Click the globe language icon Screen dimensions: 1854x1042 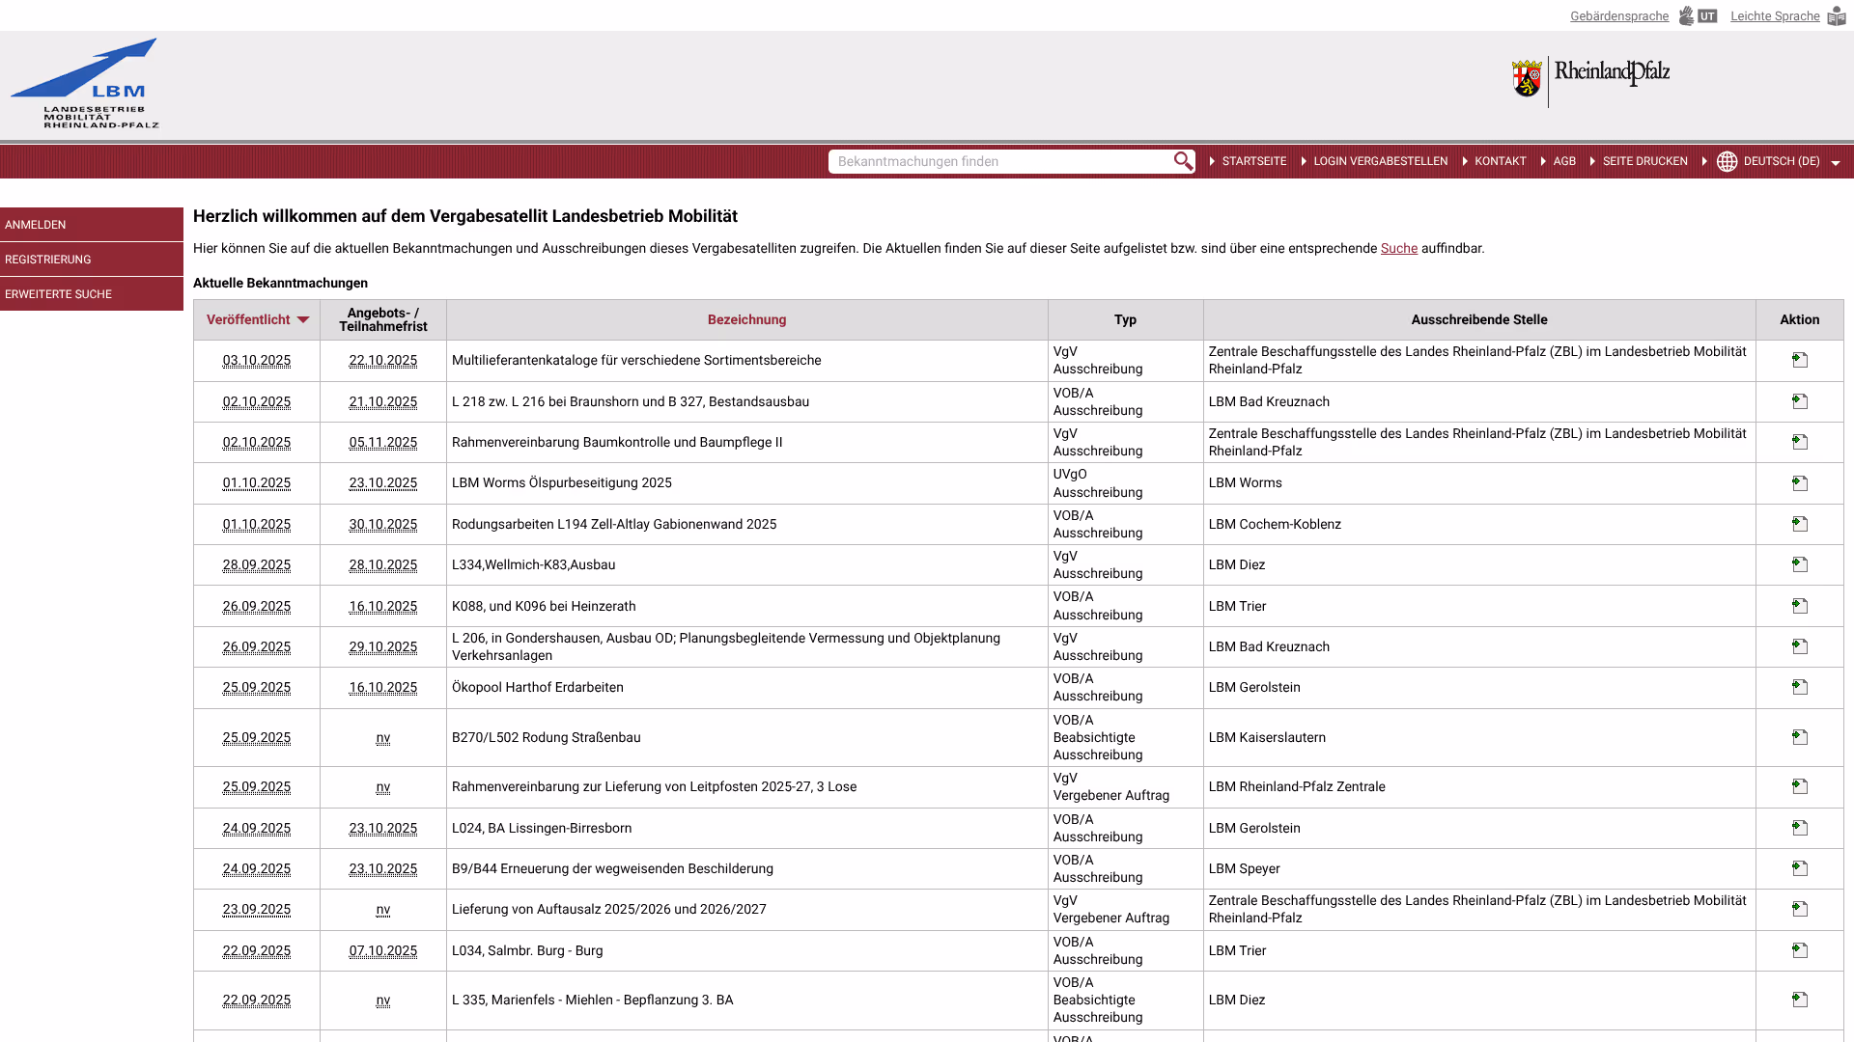(x=1728, y=161)
